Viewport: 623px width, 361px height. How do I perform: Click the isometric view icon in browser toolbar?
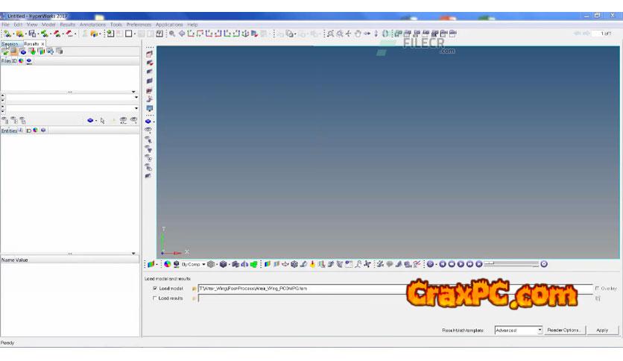(x=90, y=120)
